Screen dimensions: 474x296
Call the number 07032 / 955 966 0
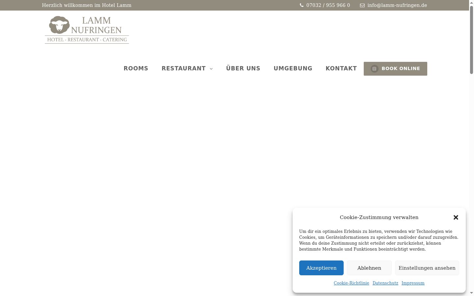point(328,5)
